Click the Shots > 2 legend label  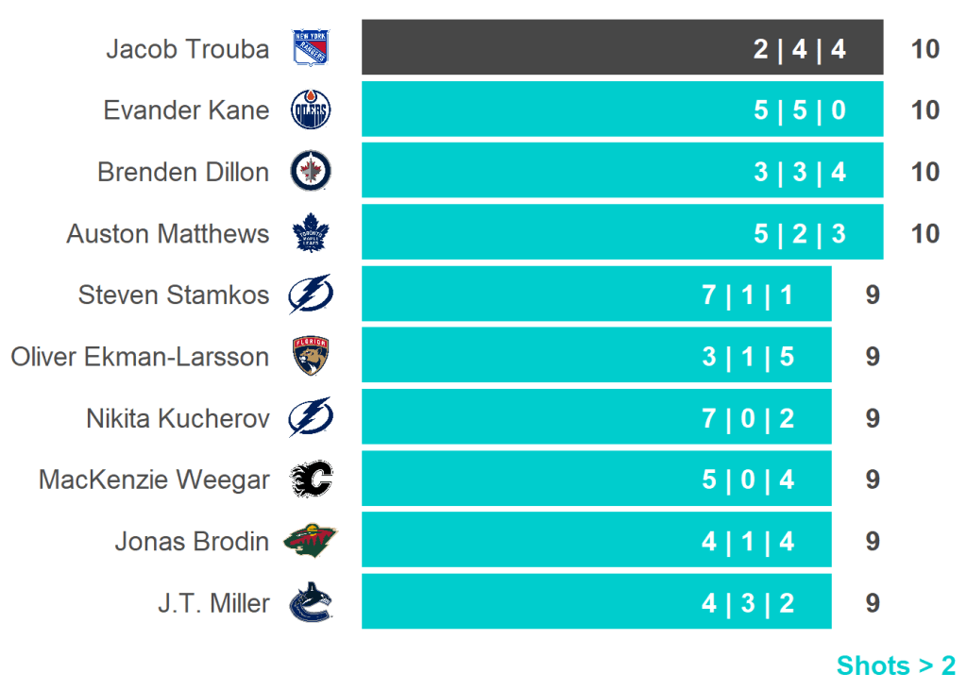coord(895,665)
